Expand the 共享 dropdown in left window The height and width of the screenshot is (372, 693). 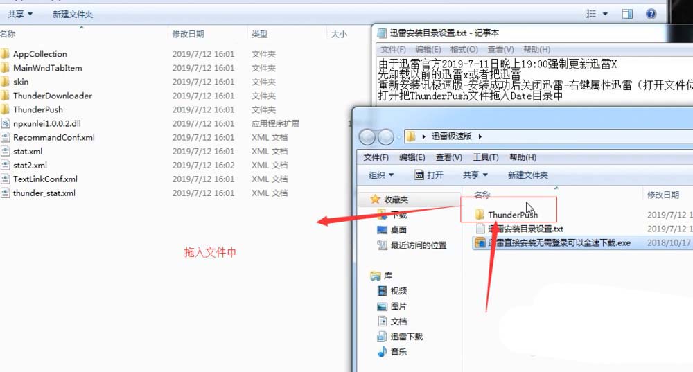(20, 14)
